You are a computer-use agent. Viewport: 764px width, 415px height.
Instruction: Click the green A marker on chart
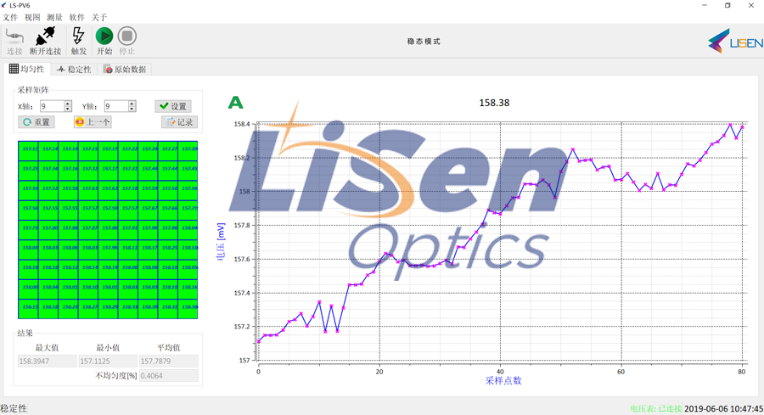235,104
